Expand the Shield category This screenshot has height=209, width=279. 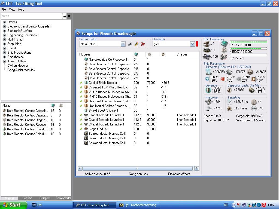(4, 48)
